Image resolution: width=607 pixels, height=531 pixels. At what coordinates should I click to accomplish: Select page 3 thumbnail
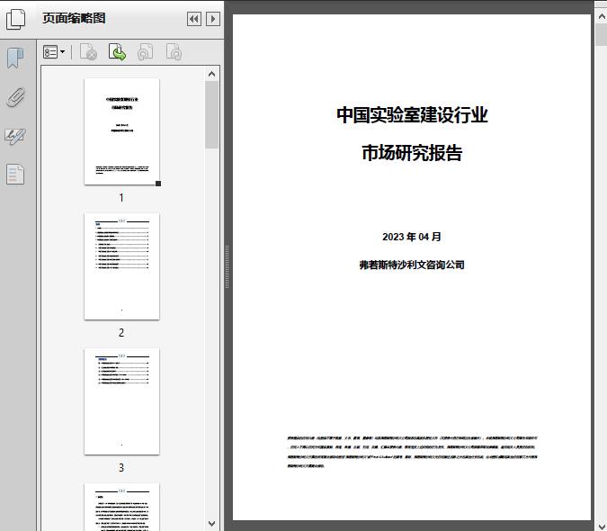click(x=121, y=401)
